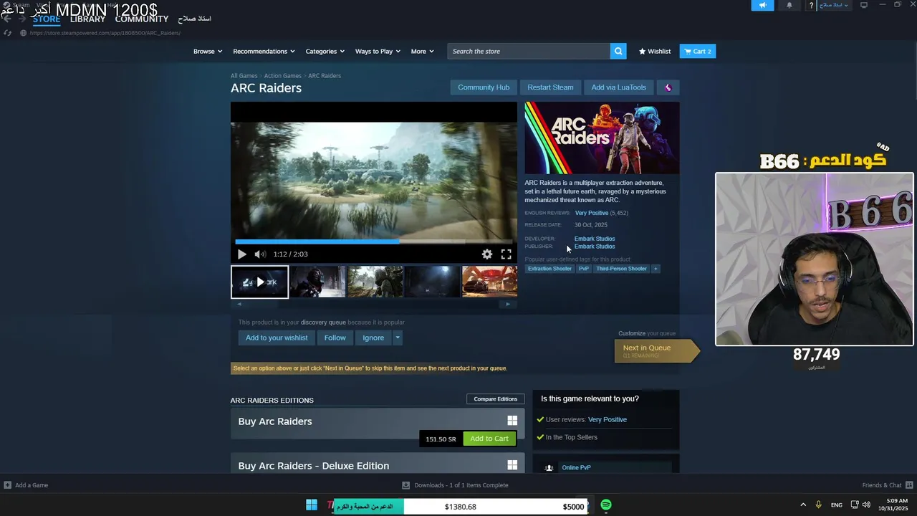This screenshot has height=516, width=917.
Task: Select the PvP tag
Action: tap(584, 269)
